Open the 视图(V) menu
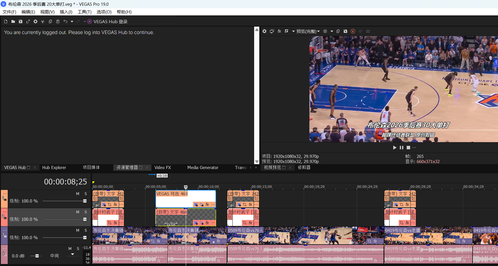This screenshot has width=498, height=266. [48, 12]
